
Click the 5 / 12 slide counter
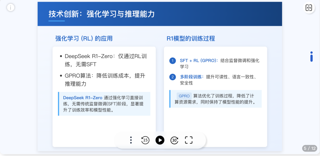310,148
